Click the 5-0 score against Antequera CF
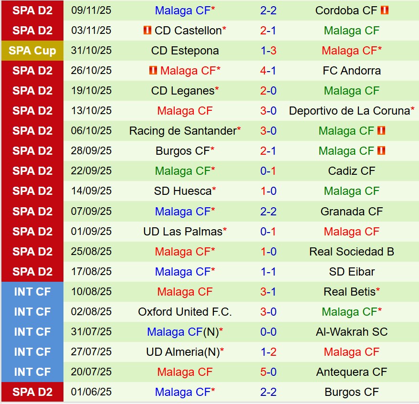This screenshot has height=404, width=419. [268, 372]
